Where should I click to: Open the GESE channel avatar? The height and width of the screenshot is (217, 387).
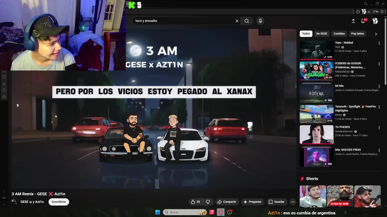coord(14,202)
